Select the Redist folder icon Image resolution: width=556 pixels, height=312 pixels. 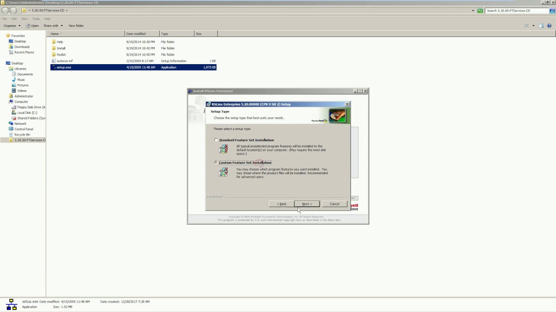pos(53,55)
